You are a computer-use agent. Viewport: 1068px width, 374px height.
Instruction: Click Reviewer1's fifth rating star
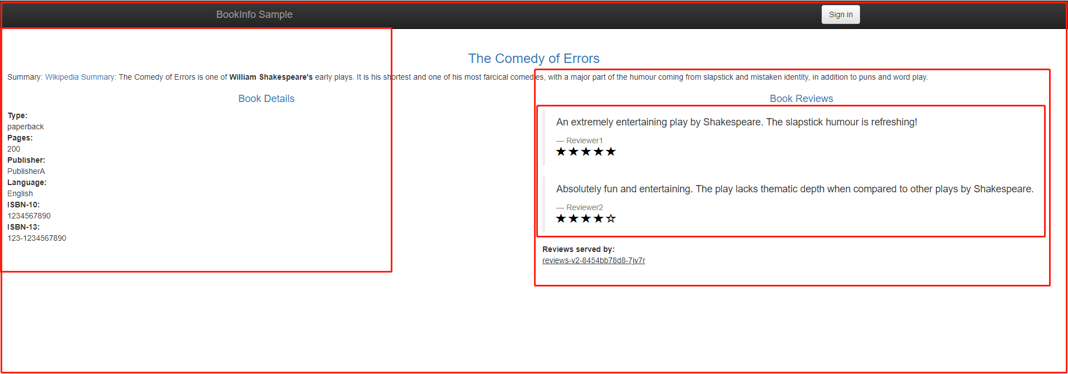click(x=611, y=152)
